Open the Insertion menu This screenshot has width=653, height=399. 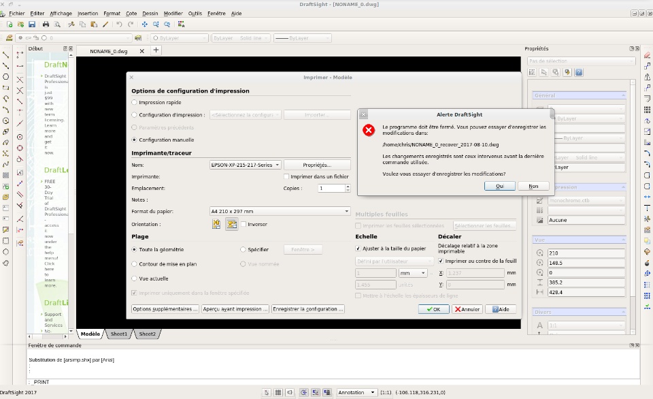(88, 14)
